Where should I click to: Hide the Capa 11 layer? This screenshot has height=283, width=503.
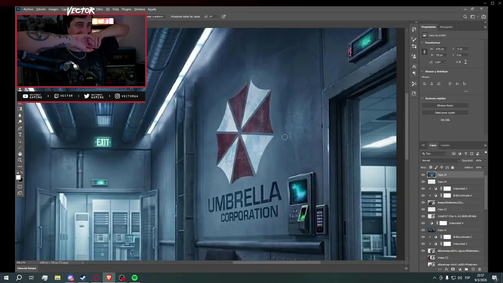click(x=423, y=230)
